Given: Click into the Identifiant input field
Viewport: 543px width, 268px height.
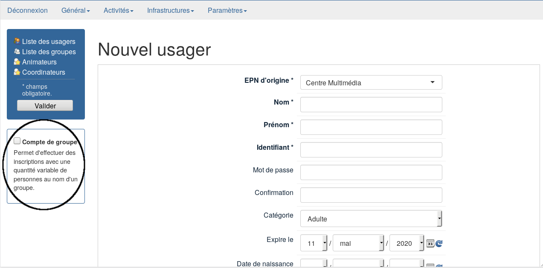Looking at the screenshot, I should tap(371, 150).
